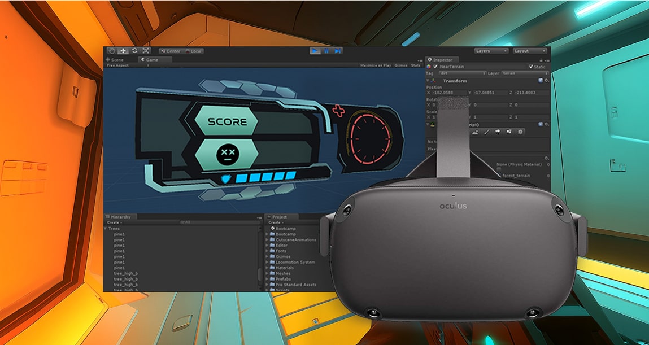649x345 pixels.
Task: Open the forest_terrain object picker circle
Action: [x=548, y=176]
